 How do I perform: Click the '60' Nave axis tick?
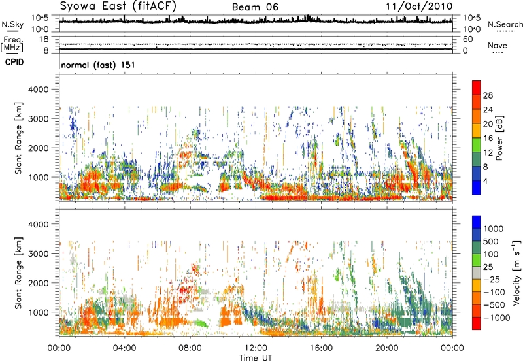click(x=467, y=39)
